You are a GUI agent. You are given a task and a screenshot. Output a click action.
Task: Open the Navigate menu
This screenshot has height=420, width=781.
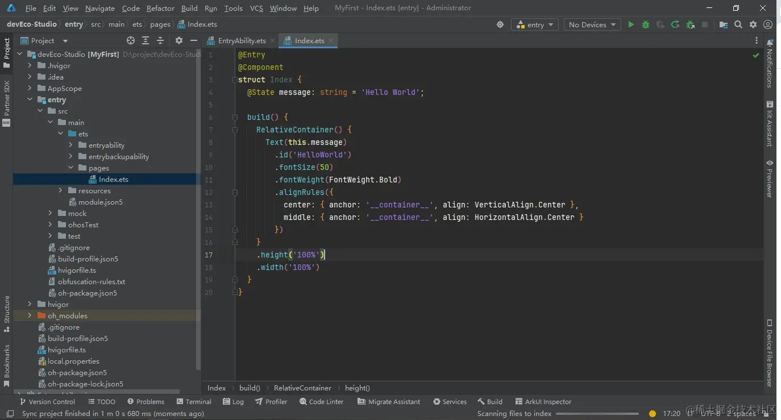100,8
